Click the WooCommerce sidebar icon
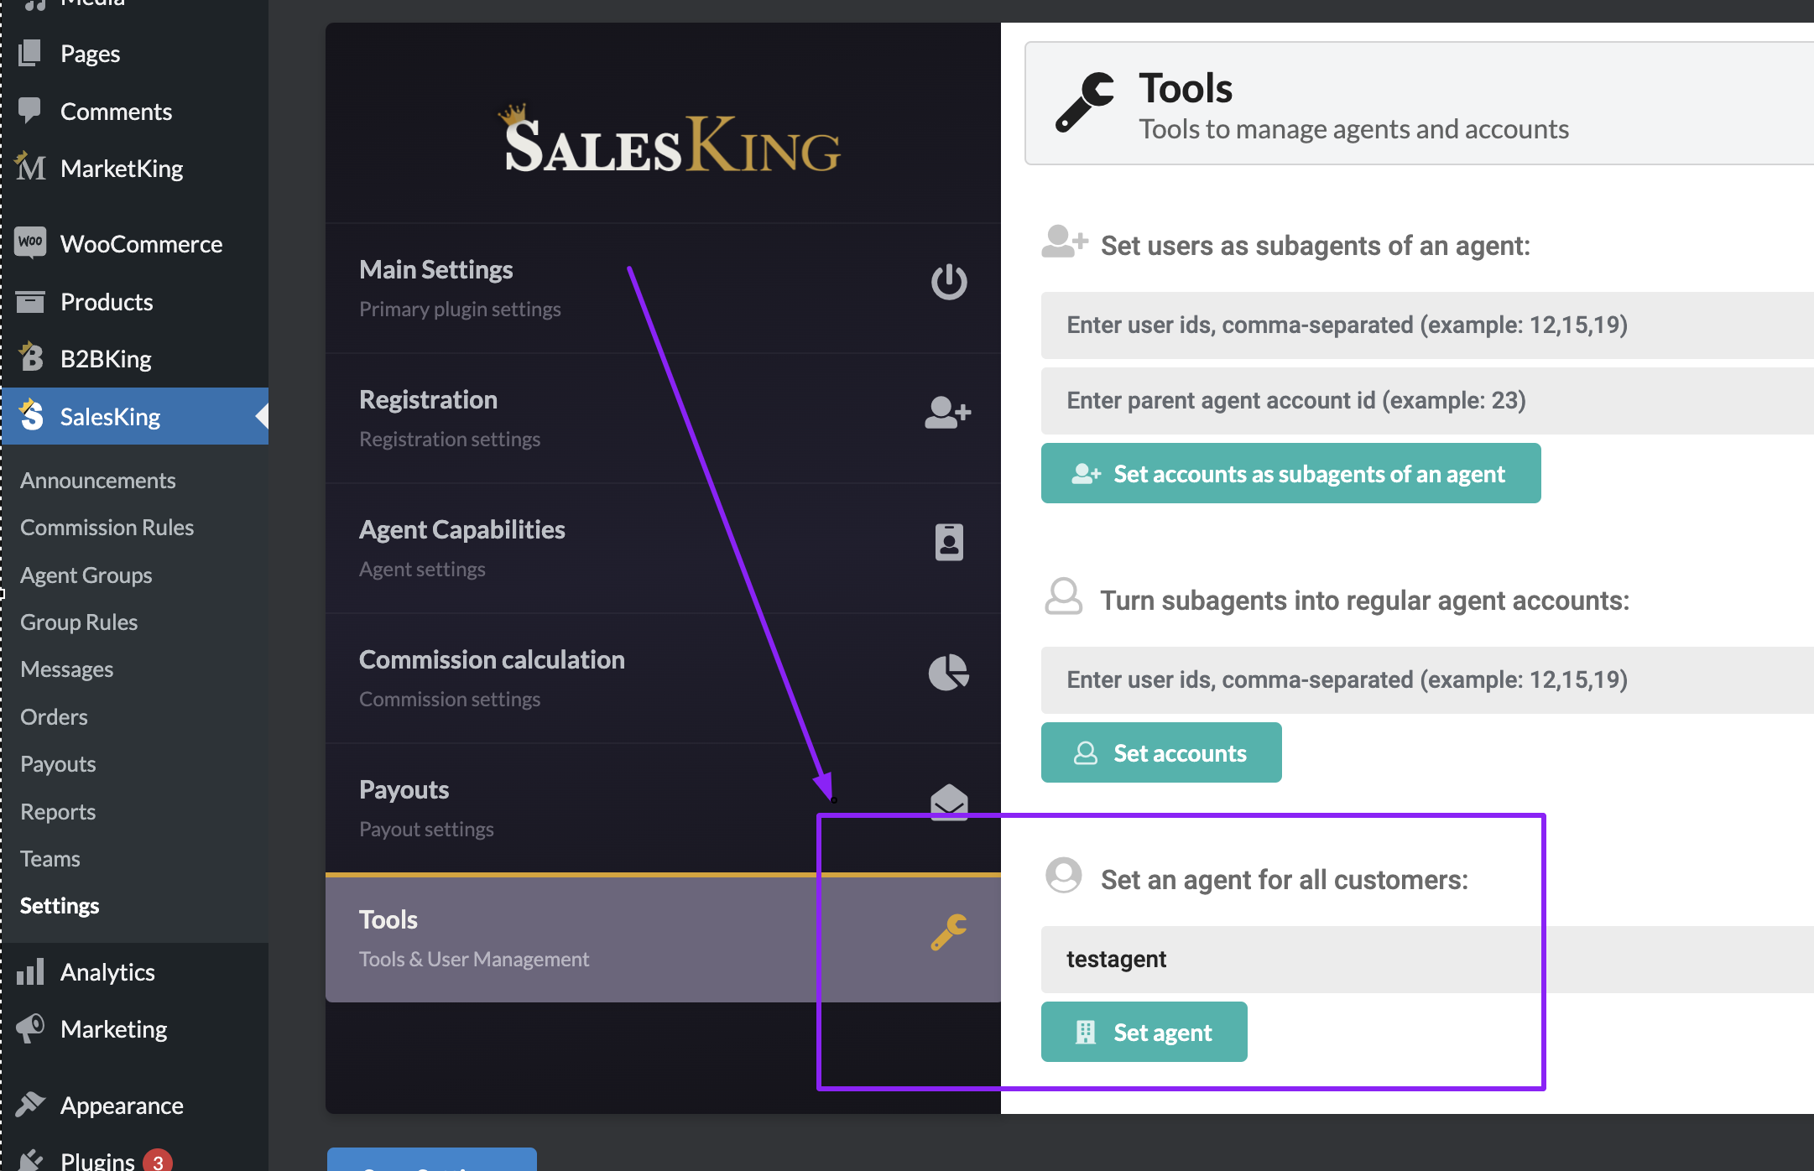 click(31, 242)
